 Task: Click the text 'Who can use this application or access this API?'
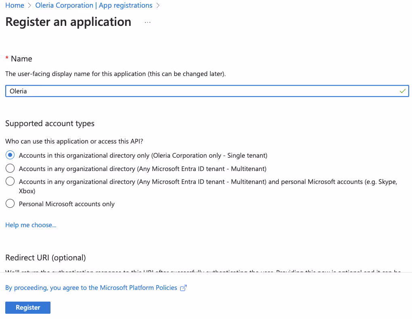(74, 141)
